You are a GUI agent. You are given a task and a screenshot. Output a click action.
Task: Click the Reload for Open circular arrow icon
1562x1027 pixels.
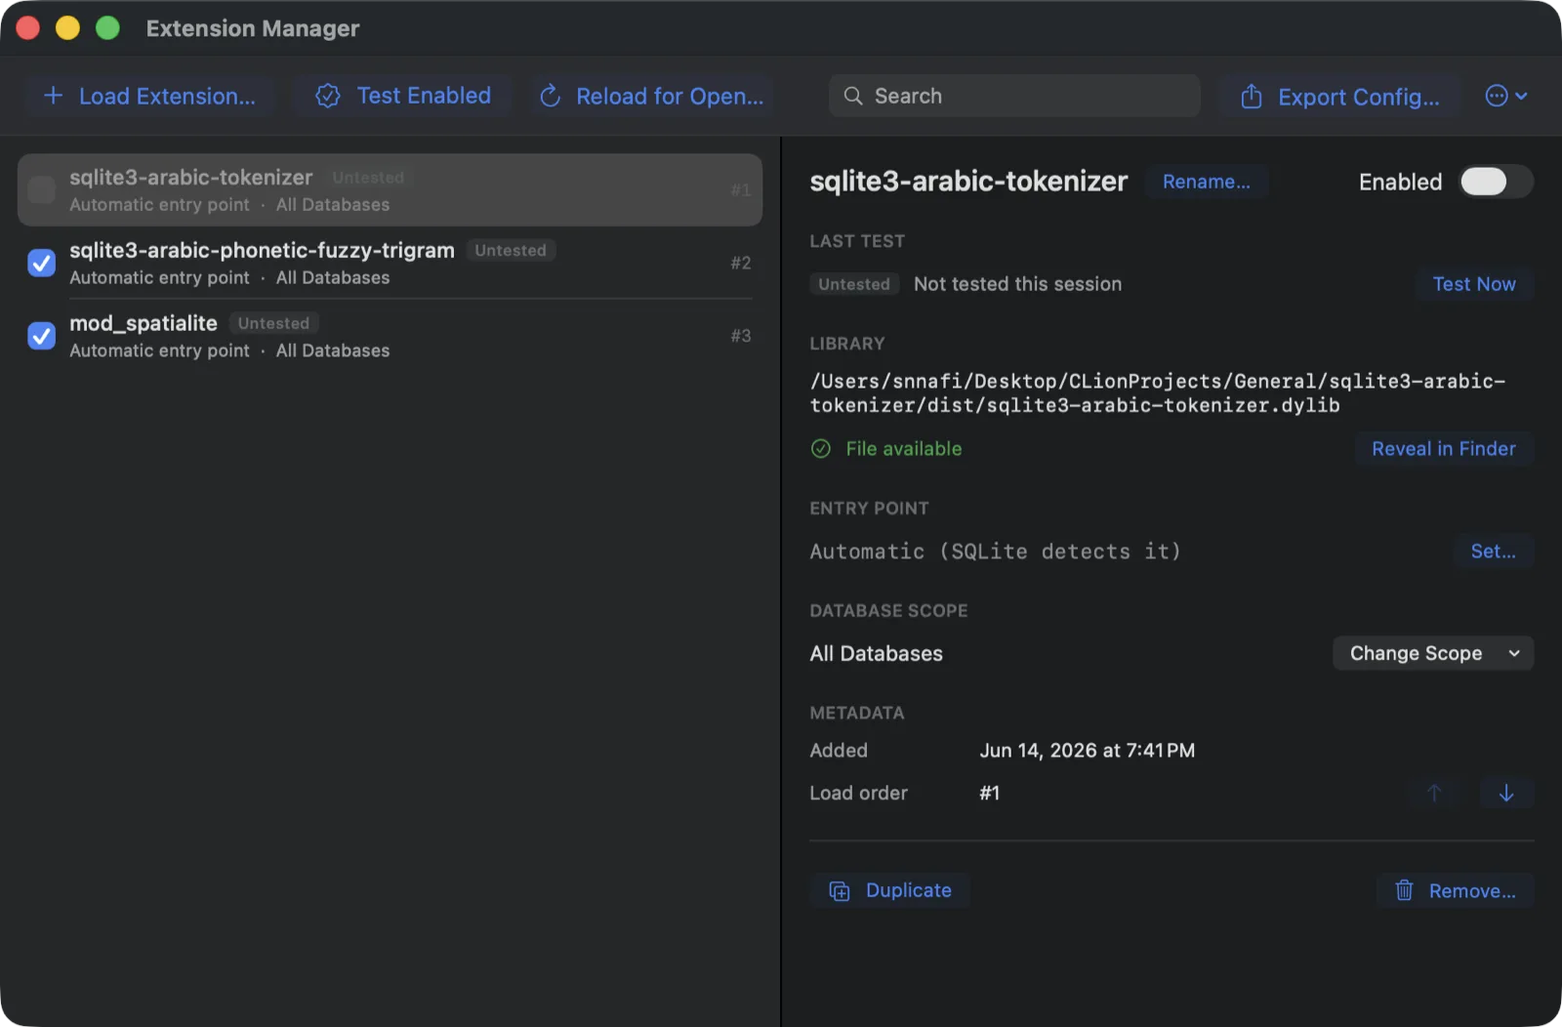pyautogui.click(x=550, y=96)
